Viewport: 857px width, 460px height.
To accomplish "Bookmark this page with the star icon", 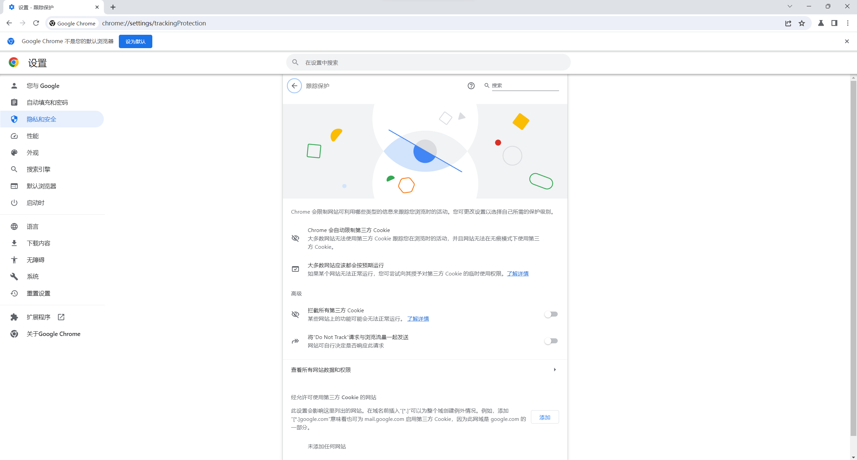I will pos(802,23).
